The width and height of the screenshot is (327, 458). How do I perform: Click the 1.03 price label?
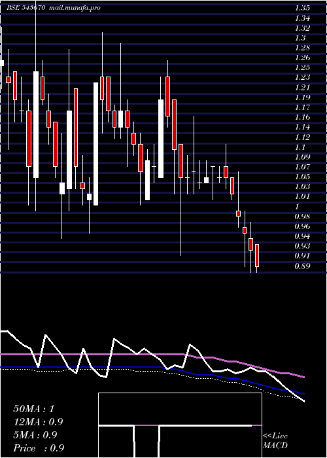pyautogui.click(x=302, y=186)
